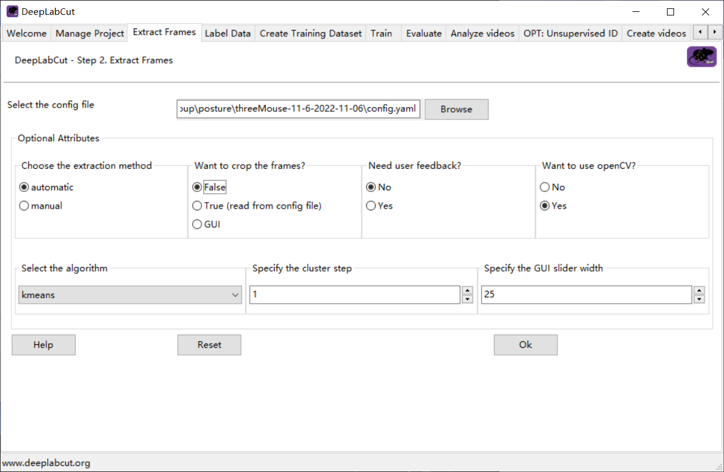Switch to the Train tab
This screenshot has height=472, width=724.
(381, 33)
